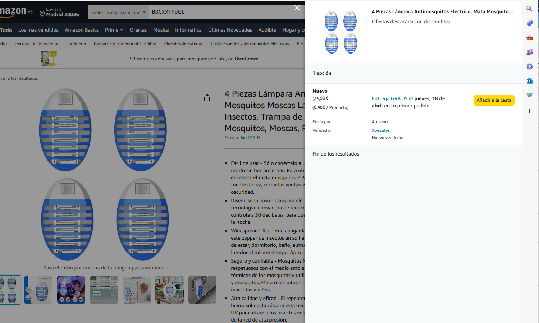Click 'Añadir a la cesta' button
Viewport: 539px width, 323px height.
click(494, 100)
